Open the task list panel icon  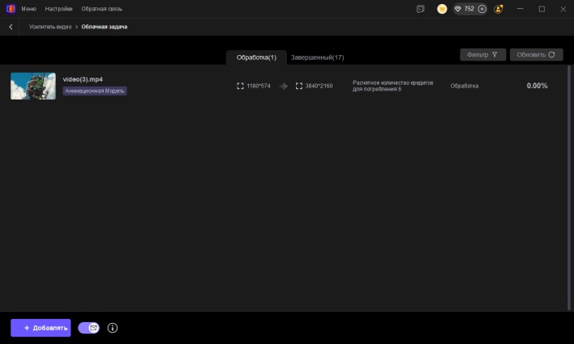point(420,9)
